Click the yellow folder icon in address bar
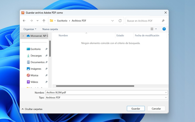Image resolution: width=195 pixels, height=122 pixels. (51, 21)
